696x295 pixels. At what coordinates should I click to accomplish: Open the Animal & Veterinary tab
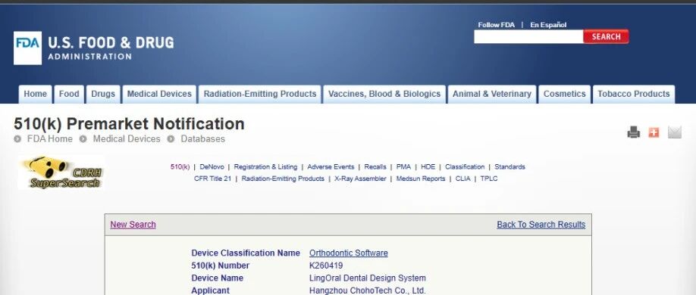[492, 95]
